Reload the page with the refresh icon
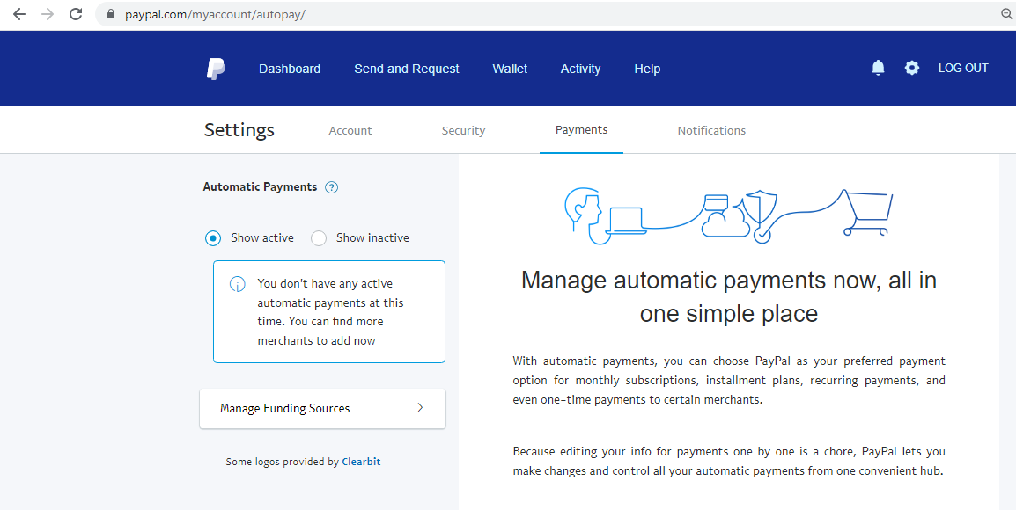The height and width of the screenshot is (510, 1016). pos(76,14)
